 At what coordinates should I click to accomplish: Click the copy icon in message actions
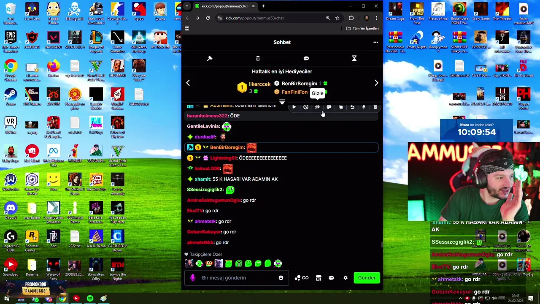pyautogui.click(x=340, y=107)
